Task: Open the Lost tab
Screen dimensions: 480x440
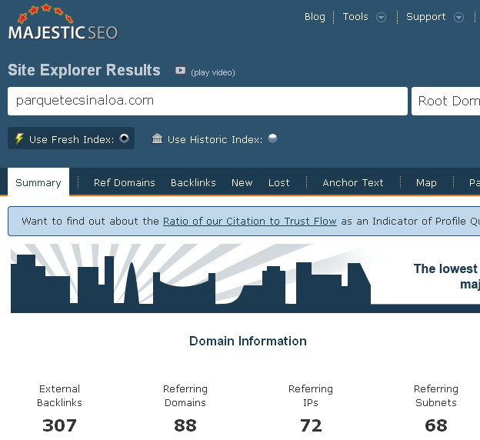Action: coord(278,182)
